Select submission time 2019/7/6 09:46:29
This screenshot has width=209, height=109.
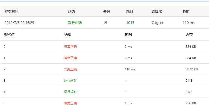pyautogui.click(x=19, y=23)
